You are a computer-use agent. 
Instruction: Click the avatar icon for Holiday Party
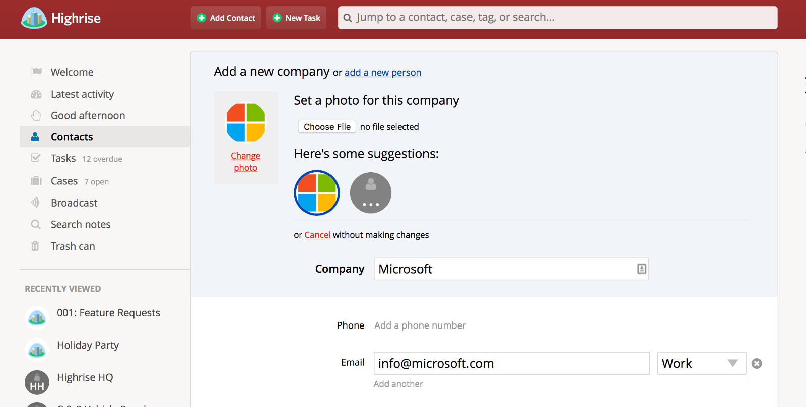coord(37,350)
